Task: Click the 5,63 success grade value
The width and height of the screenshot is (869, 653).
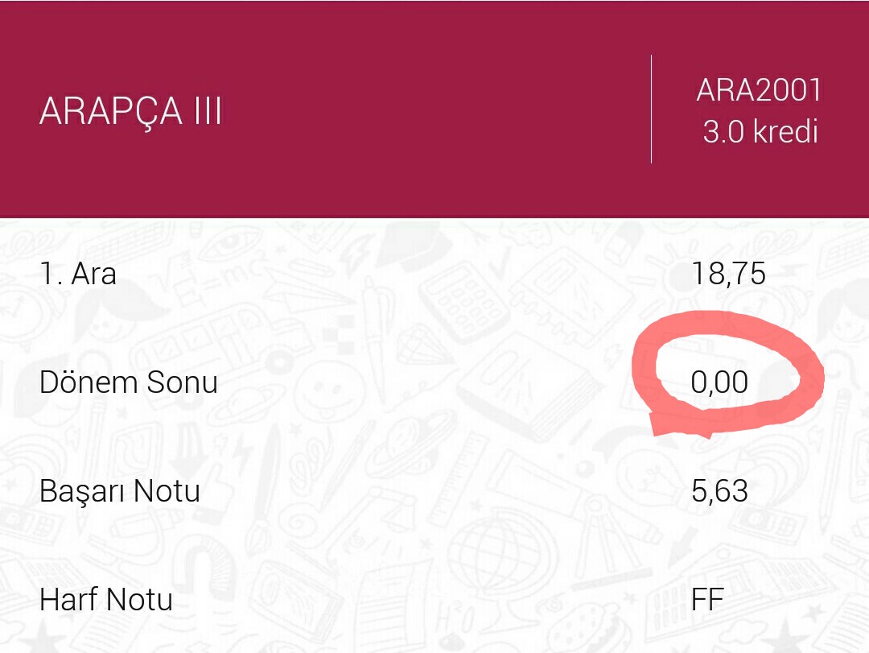Action: pos(719,490)
